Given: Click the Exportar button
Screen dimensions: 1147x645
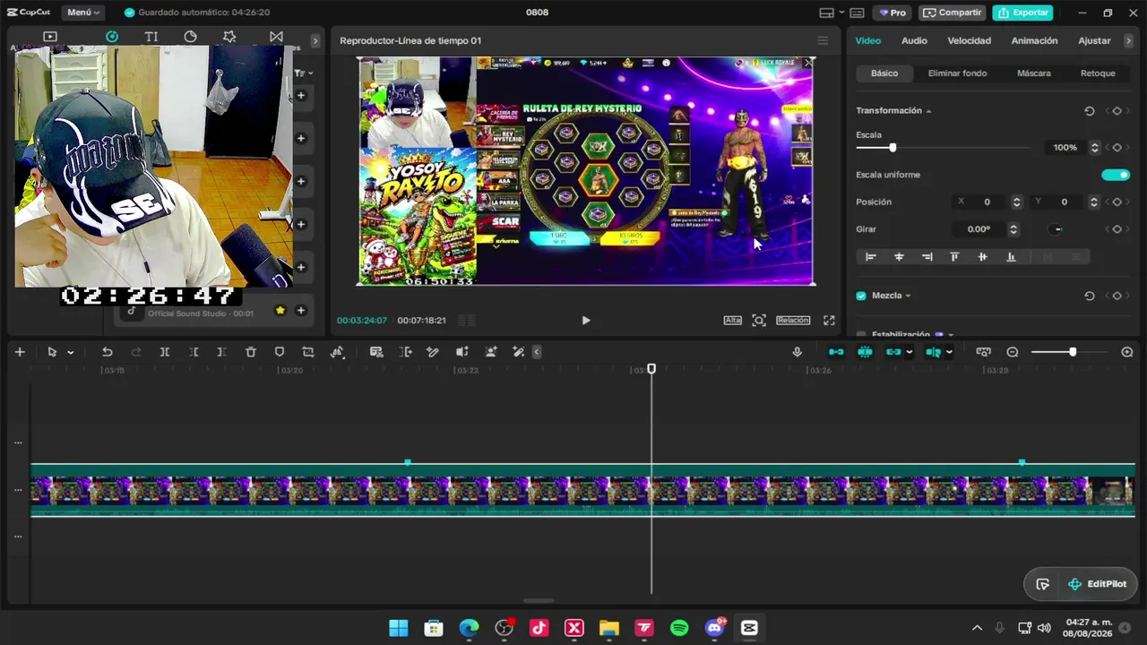Looking at the screenshot, I should point(1022,13).
